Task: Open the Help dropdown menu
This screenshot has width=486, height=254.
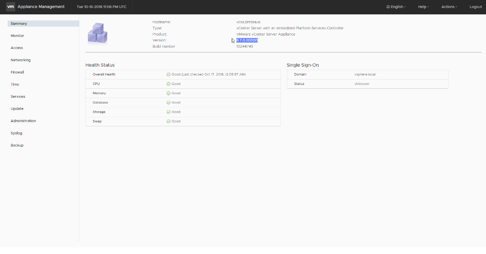Action: (423, 7)
